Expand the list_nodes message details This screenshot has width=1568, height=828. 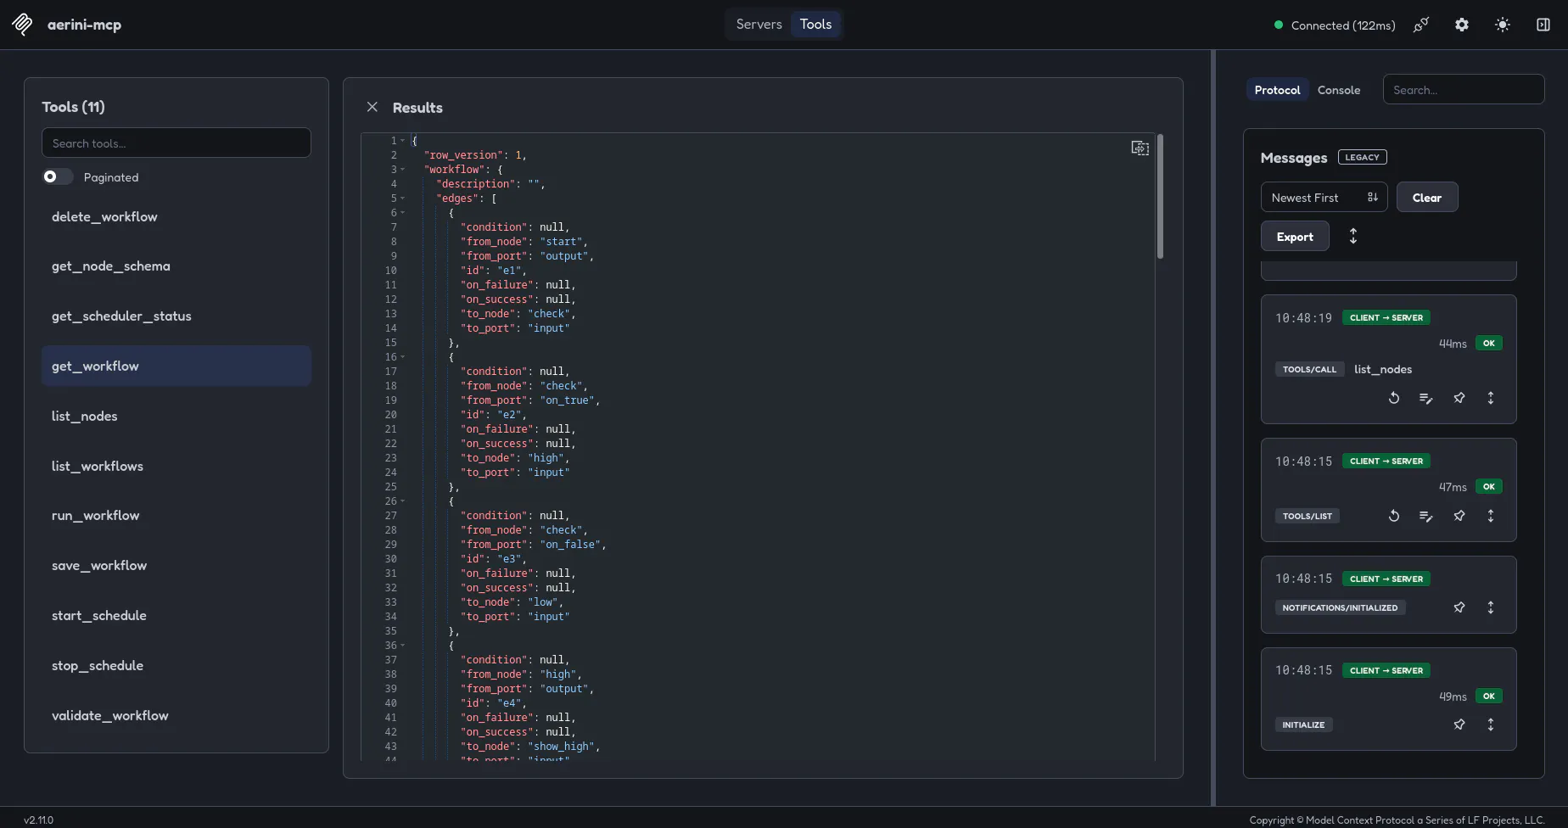1491,398
